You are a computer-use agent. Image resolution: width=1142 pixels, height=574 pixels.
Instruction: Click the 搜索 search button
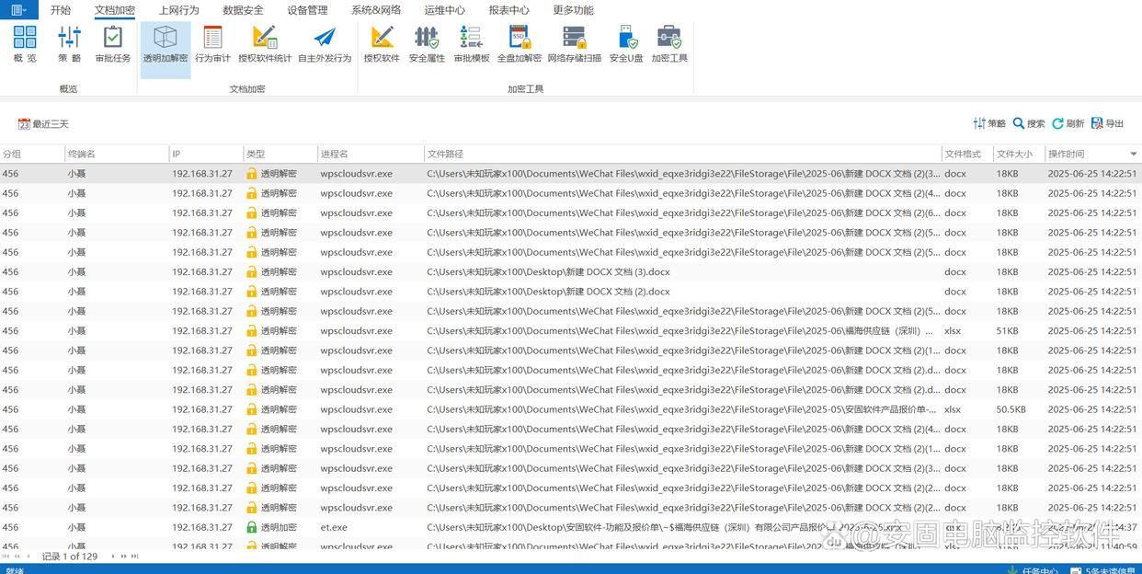pyautogui.click(x=1029, y=123)
